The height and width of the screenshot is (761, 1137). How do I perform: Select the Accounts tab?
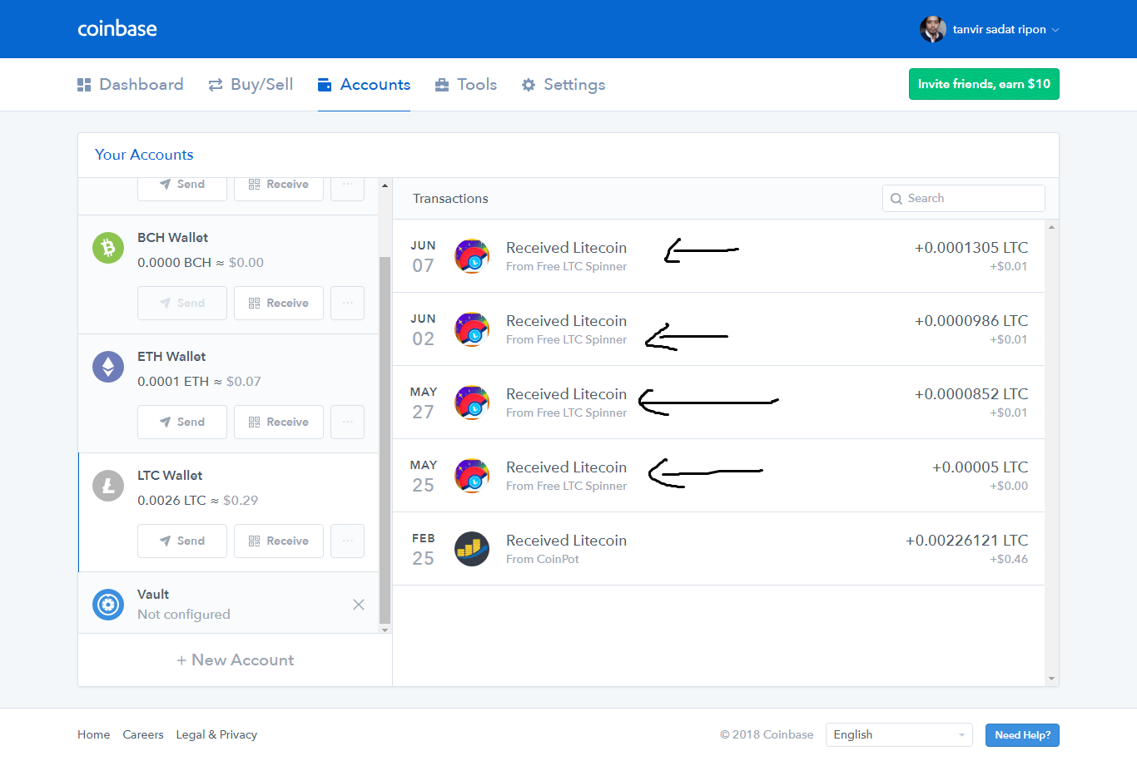[x=365, y=85]
